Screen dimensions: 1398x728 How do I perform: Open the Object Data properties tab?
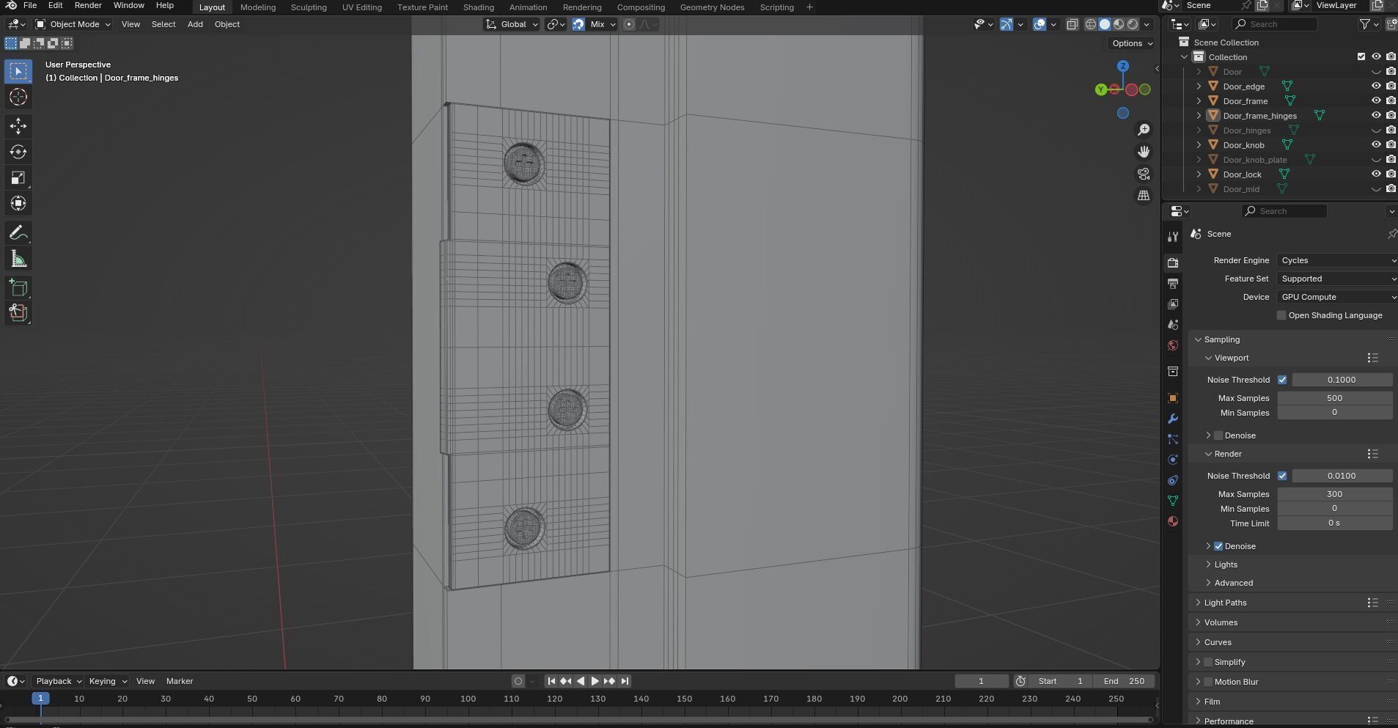1173,501
